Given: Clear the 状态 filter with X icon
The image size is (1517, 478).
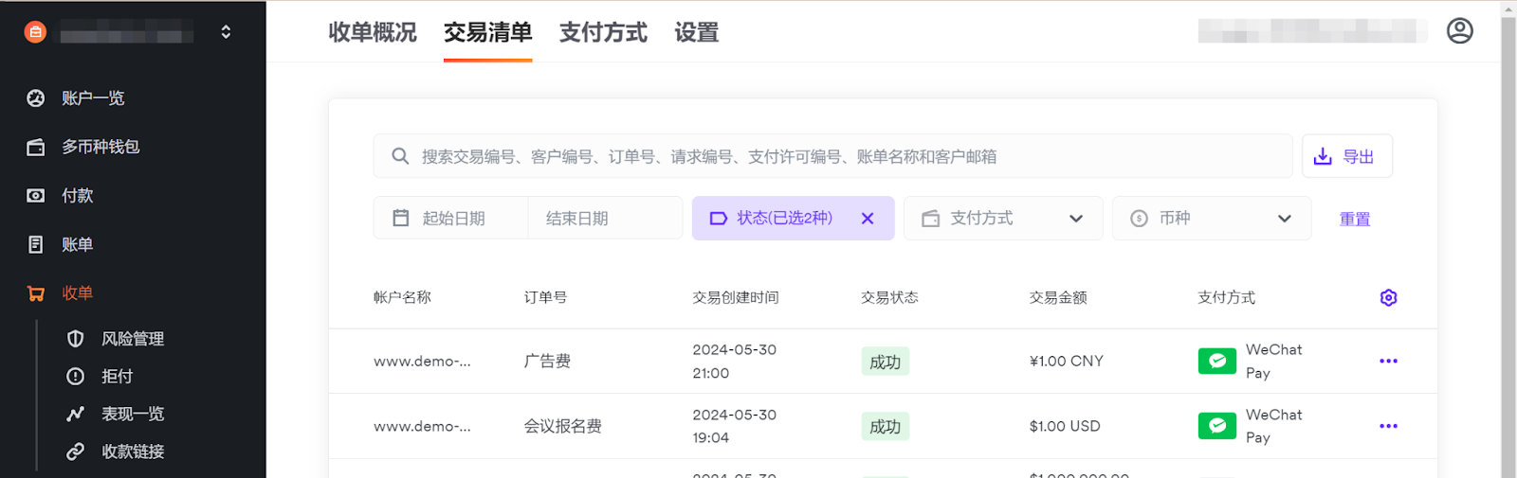Looking at the screenshot, I should (867, 219).
